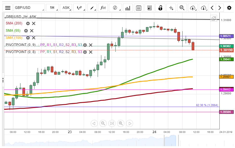Open the GBP/USD instrument dropdown
The image size is (235, 148).
(29, 8)
